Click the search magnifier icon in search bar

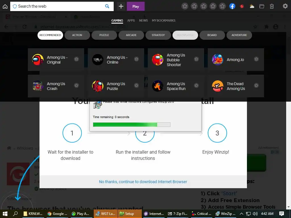tap(107, 6)
